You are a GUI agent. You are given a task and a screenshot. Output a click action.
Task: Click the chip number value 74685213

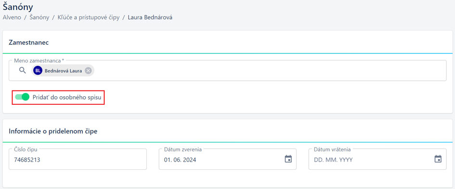[x=27, y=160]
